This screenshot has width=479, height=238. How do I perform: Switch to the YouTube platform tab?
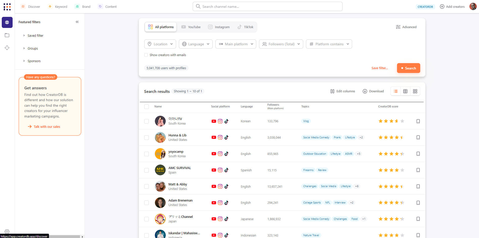coord(191,27)
